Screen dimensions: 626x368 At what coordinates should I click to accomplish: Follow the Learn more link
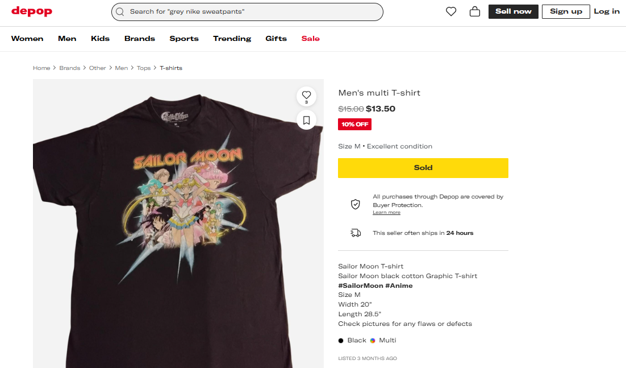tap(386, 213)
